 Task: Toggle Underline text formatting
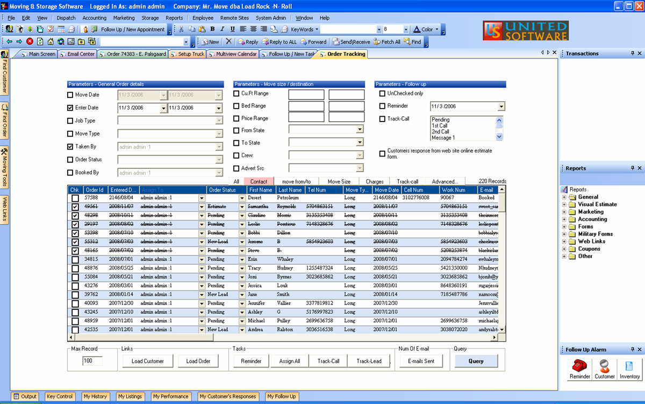[232, 30]
